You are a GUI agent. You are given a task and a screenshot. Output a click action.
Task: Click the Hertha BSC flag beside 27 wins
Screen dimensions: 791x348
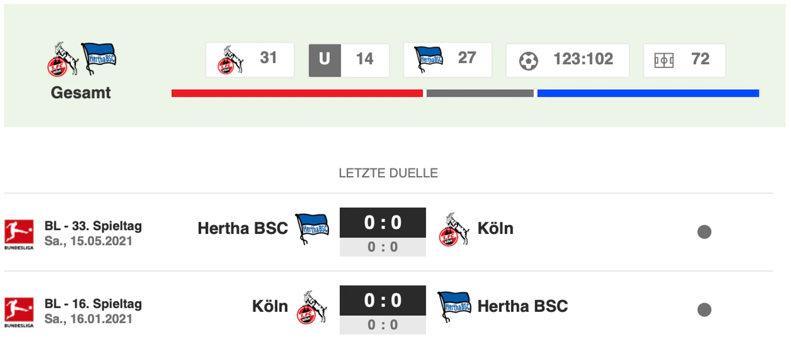pos(428,59)
